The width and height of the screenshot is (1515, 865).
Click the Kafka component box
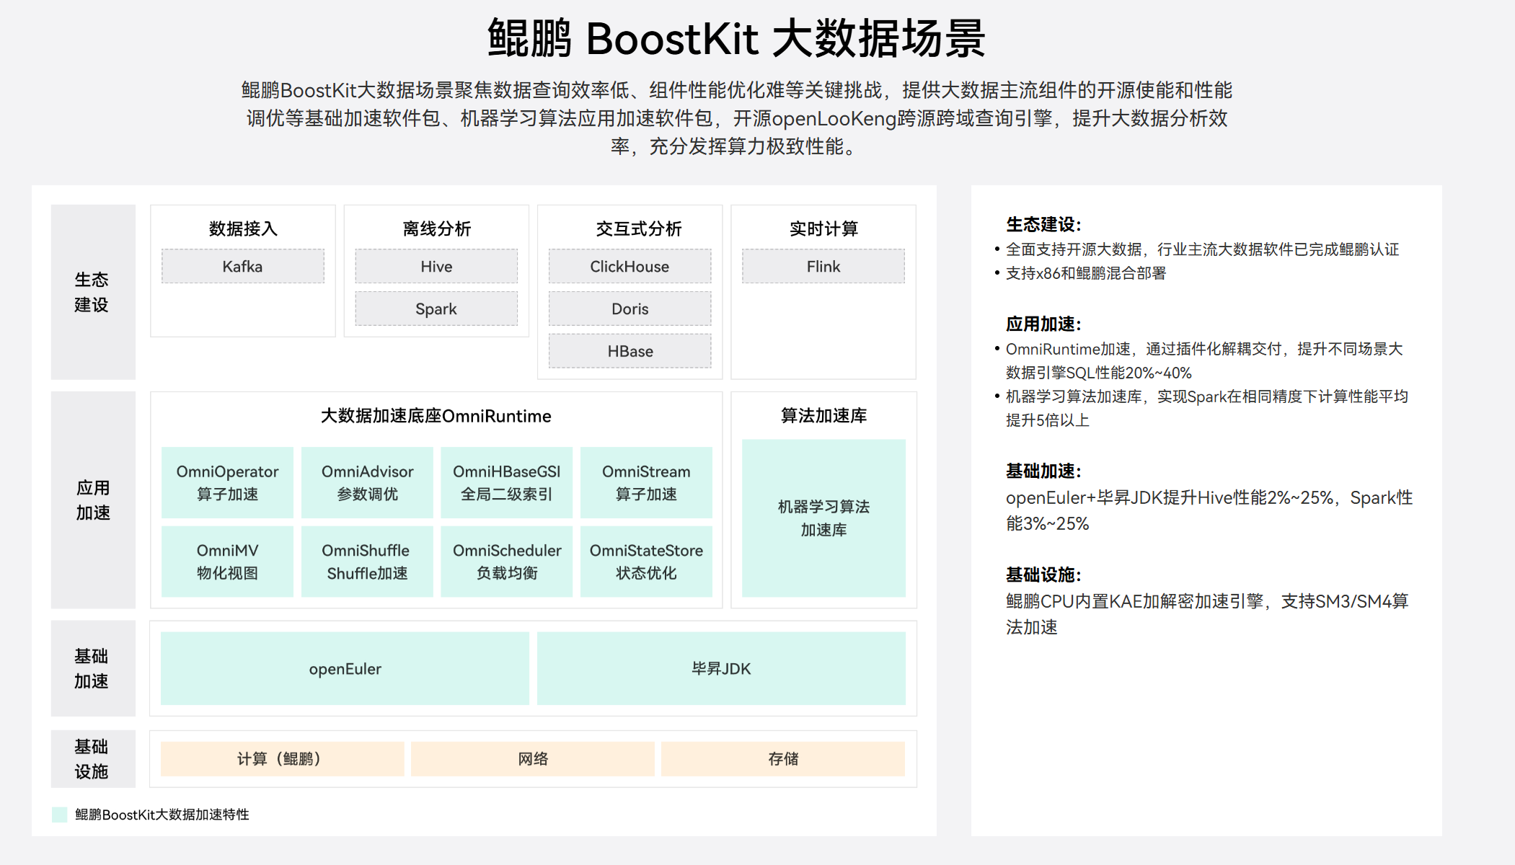pos(242,267)
